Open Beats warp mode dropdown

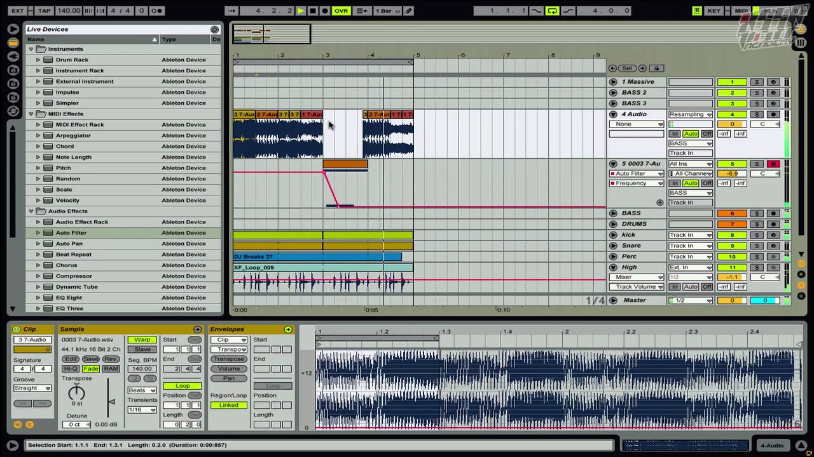(x=142, y=390)
